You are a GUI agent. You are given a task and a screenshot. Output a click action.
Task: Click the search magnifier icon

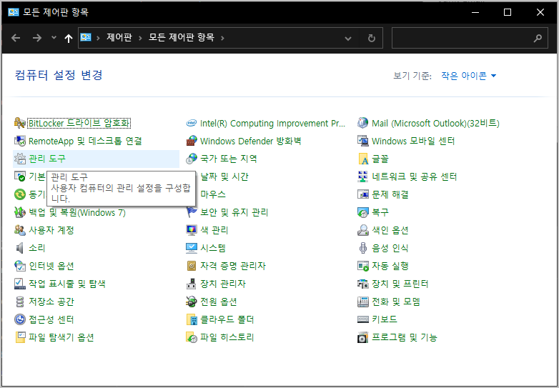(538, 38)
